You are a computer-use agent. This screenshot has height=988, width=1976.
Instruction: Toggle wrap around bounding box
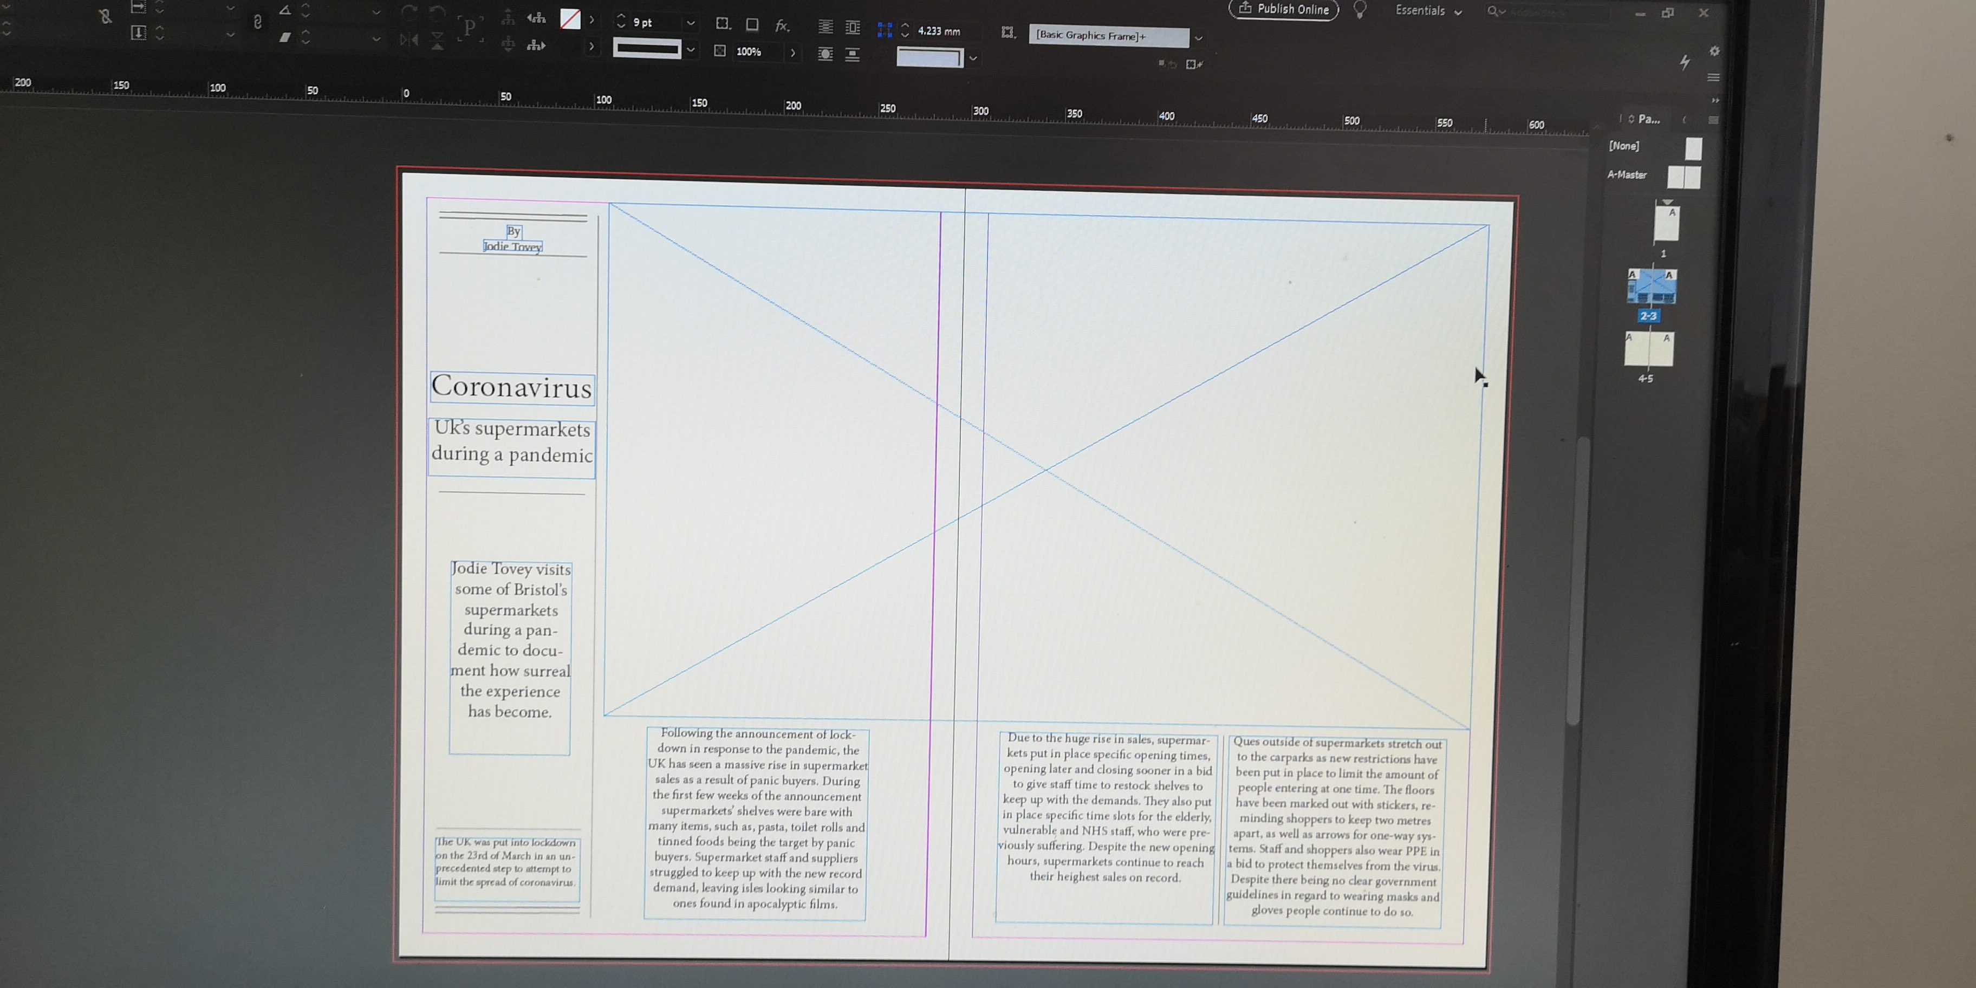852,27
